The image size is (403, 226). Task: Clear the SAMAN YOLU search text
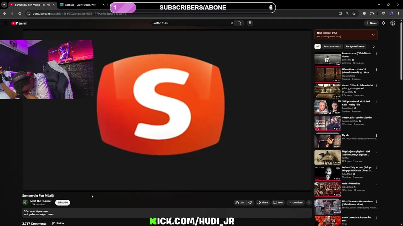[x=232, y=23]
